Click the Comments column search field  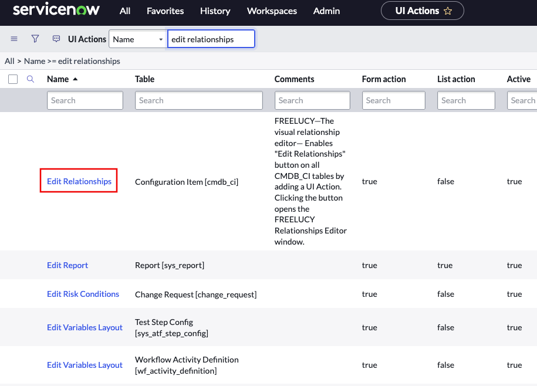pyautogui.click(x=312, y=100)
